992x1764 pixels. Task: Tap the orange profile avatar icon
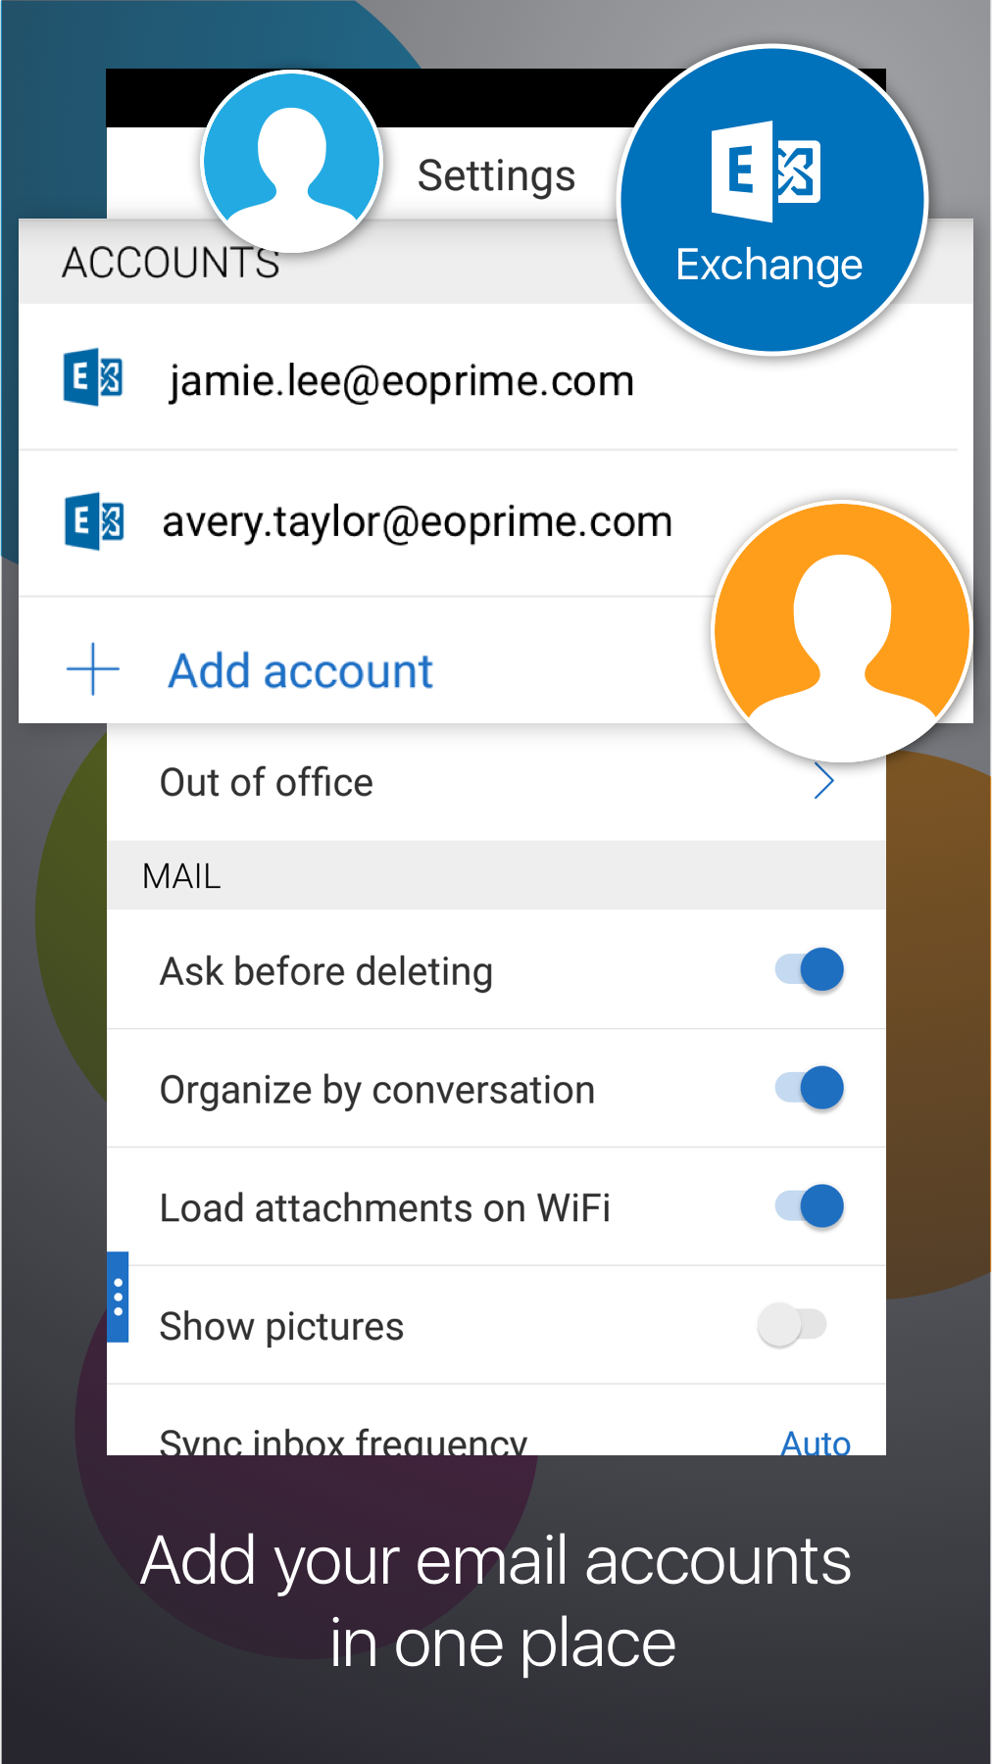coord(841,631)
